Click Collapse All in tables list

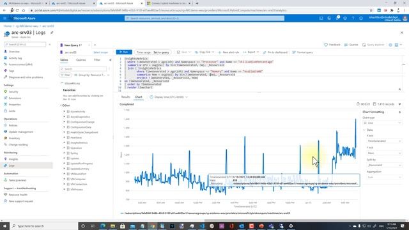70,84
